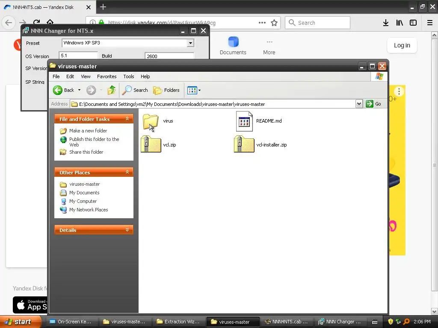The image size is (438, 328).
Task: Open Documents on Yandex page
Action: (x=233, y=46)
